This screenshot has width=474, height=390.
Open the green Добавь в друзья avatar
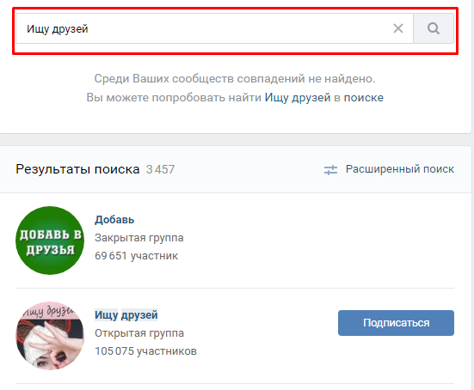point(50,241)
